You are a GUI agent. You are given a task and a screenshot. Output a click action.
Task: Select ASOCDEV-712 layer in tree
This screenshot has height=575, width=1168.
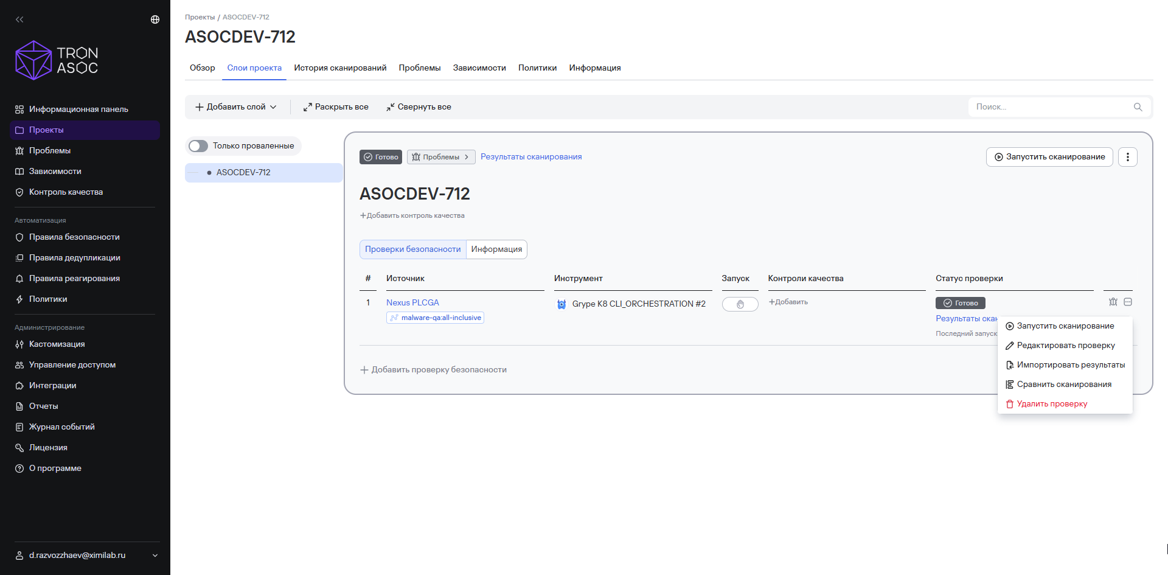tap(264, 172)
